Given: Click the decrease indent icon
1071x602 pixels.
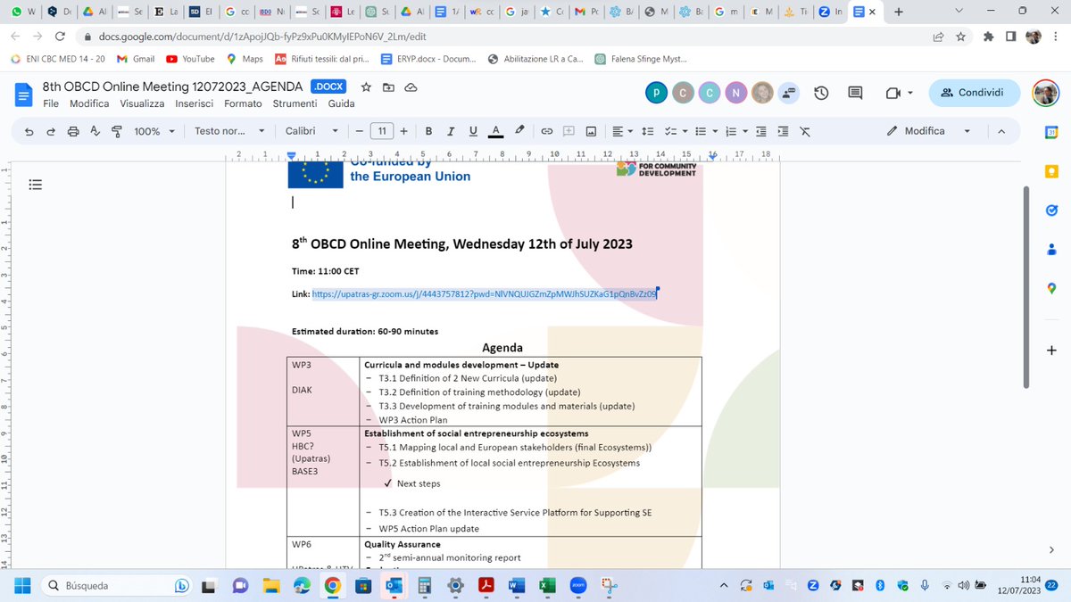Looking at the screenshot, I should [x=760, y=131].
